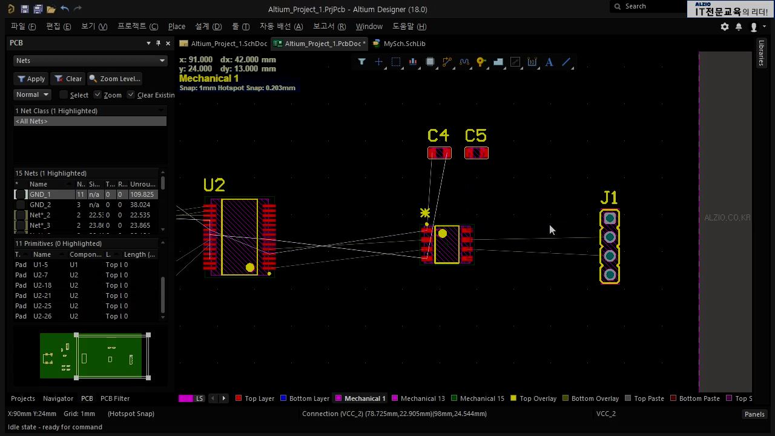Open the Place menu
Screen dimensions: 775x436
pos(177,27)
